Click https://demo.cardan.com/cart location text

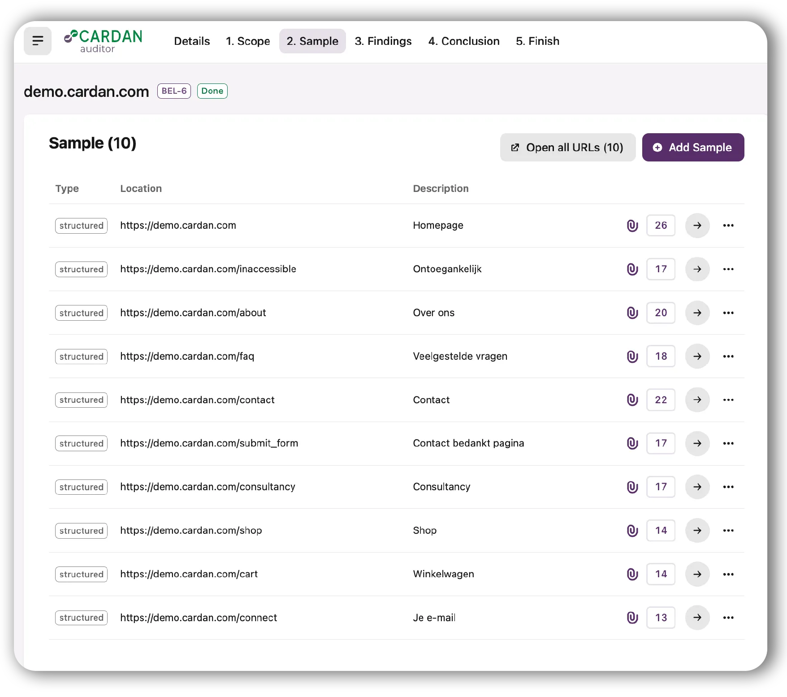[189, 574]
